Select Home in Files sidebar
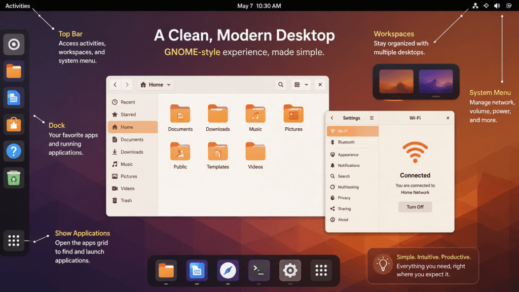Viewport: 519px width, 292px height. [x=132, y=127]
